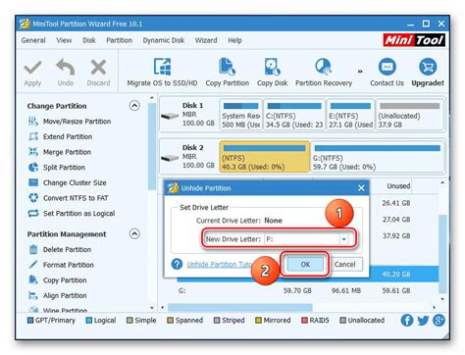
Task: Click the Apply checkmark icon
Action: (32, 68)
